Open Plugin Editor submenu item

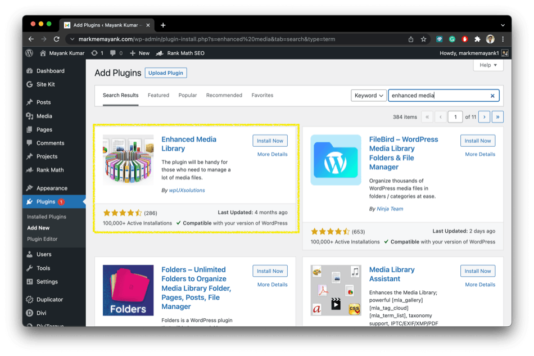(42, 239)
